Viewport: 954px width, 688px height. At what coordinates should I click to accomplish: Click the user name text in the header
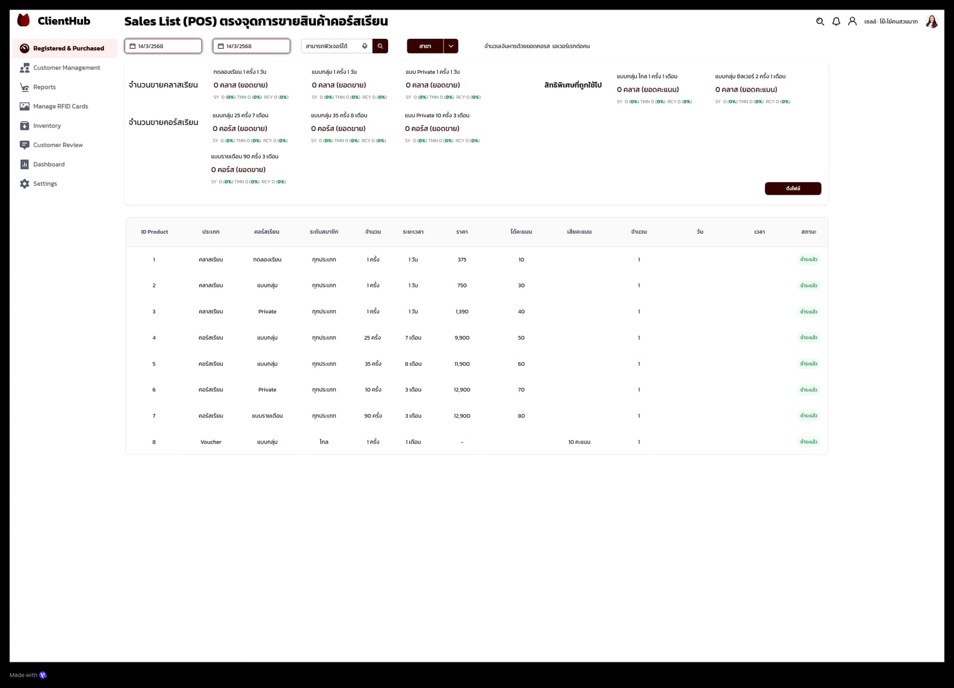click(891, 21)
